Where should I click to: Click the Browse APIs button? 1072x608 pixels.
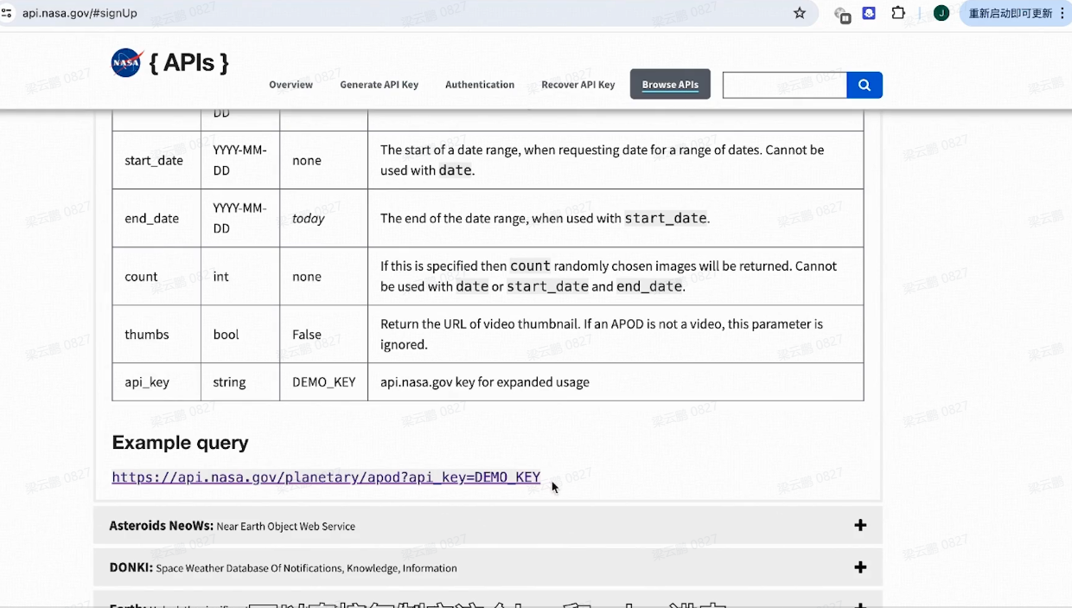tap(670, 84)
